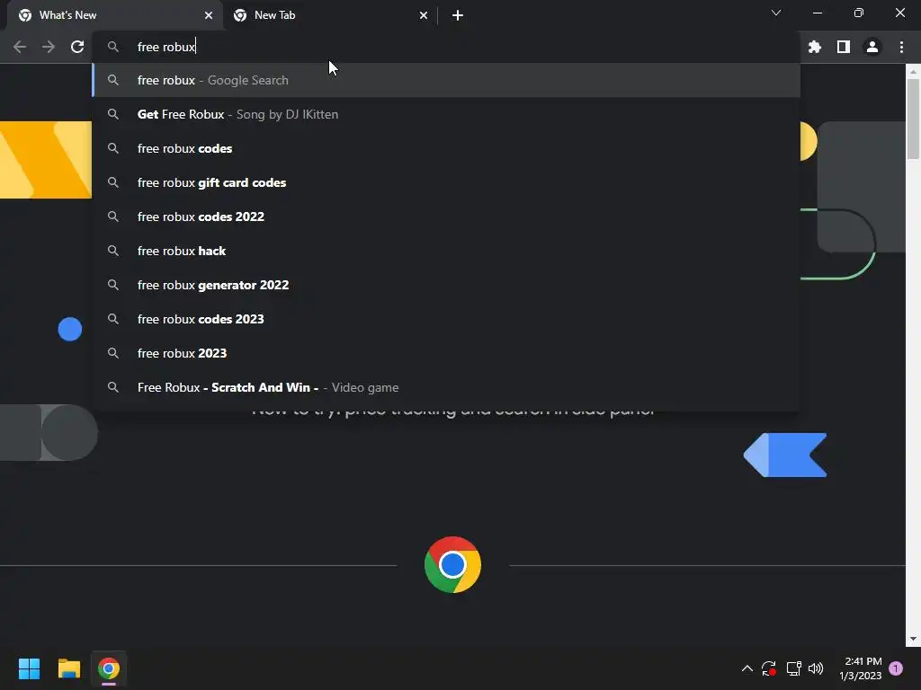Open the notification badge showing 1
This screenshot has height=690, width=921.
[x=896, y=668]
